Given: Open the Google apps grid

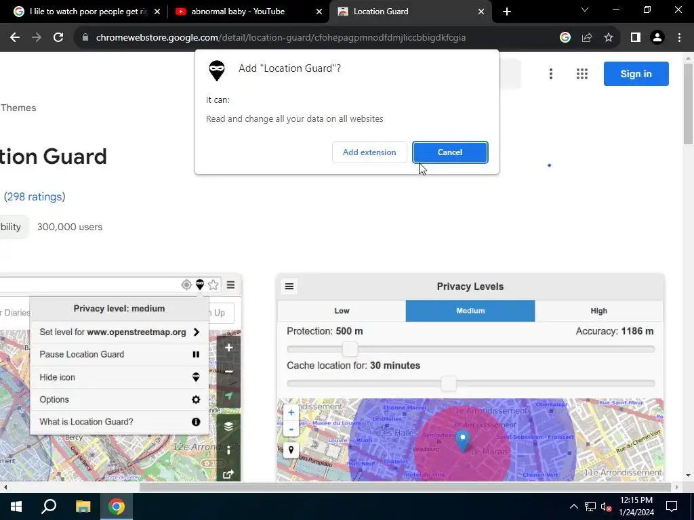Looking at the screenshot, I should [582, 74].
